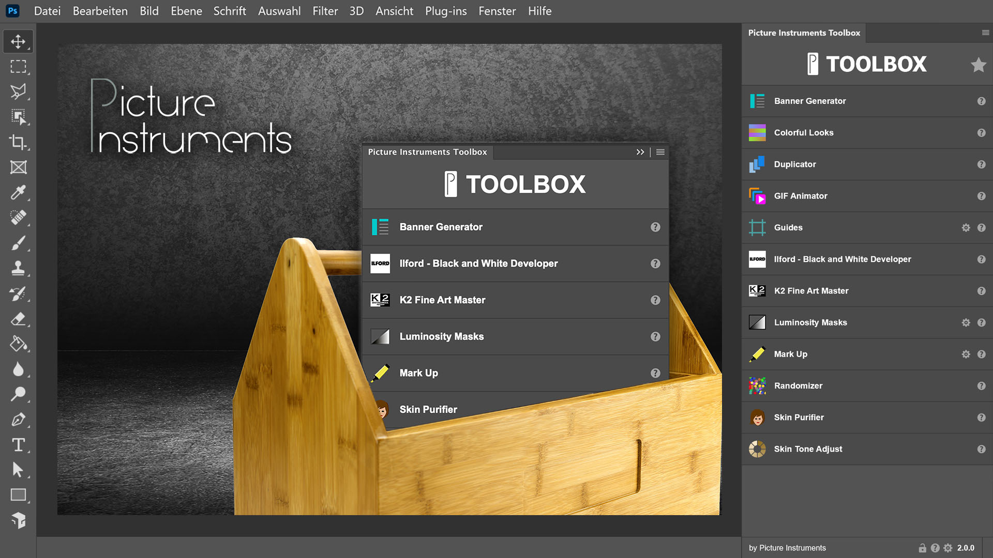Open the Datei menu
The image size is (993, 558).
click(47, 11)
